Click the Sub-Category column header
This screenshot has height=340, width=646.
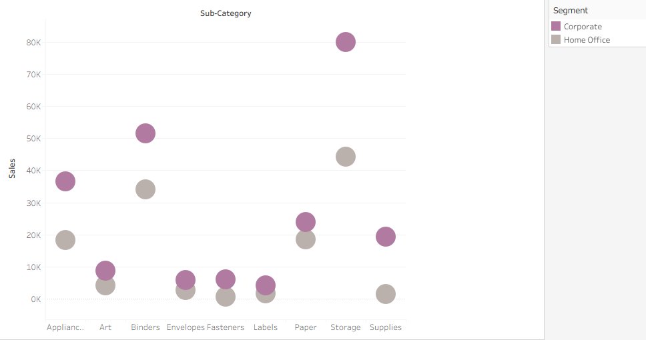pos(226,13)
